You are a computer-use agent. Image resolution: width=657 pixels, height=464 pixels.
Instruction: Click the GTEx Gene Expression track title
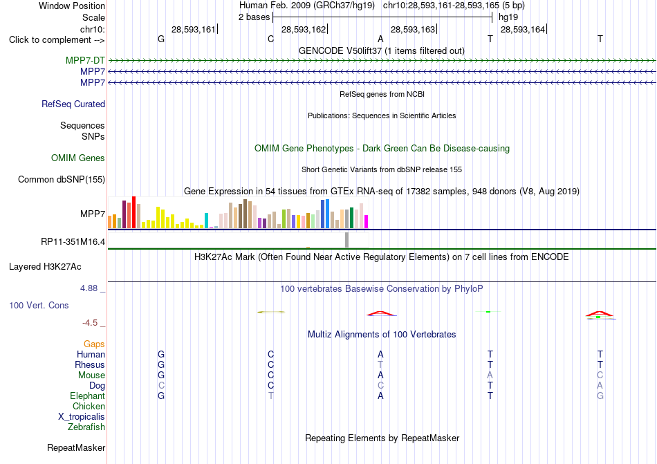(x=382, y=192)
